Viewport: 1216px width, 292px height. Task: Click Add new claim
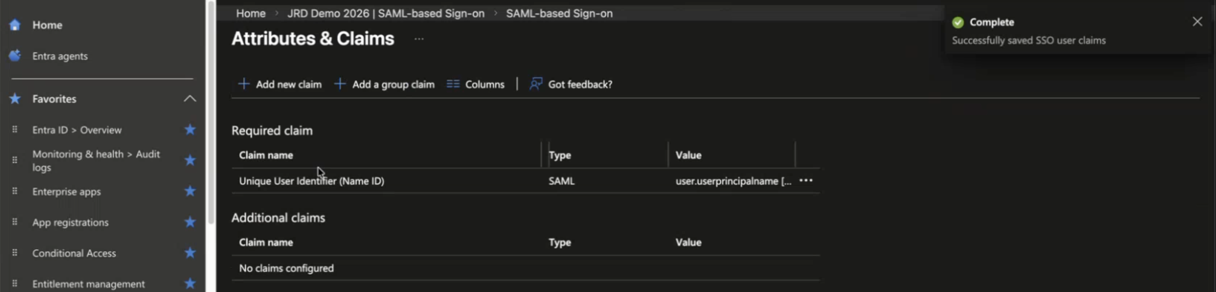point(280,84)
